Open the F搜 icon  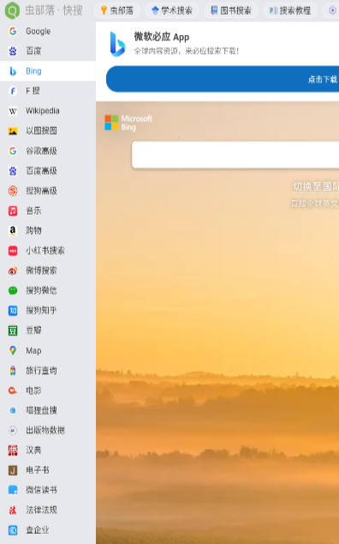click(13, 91)
